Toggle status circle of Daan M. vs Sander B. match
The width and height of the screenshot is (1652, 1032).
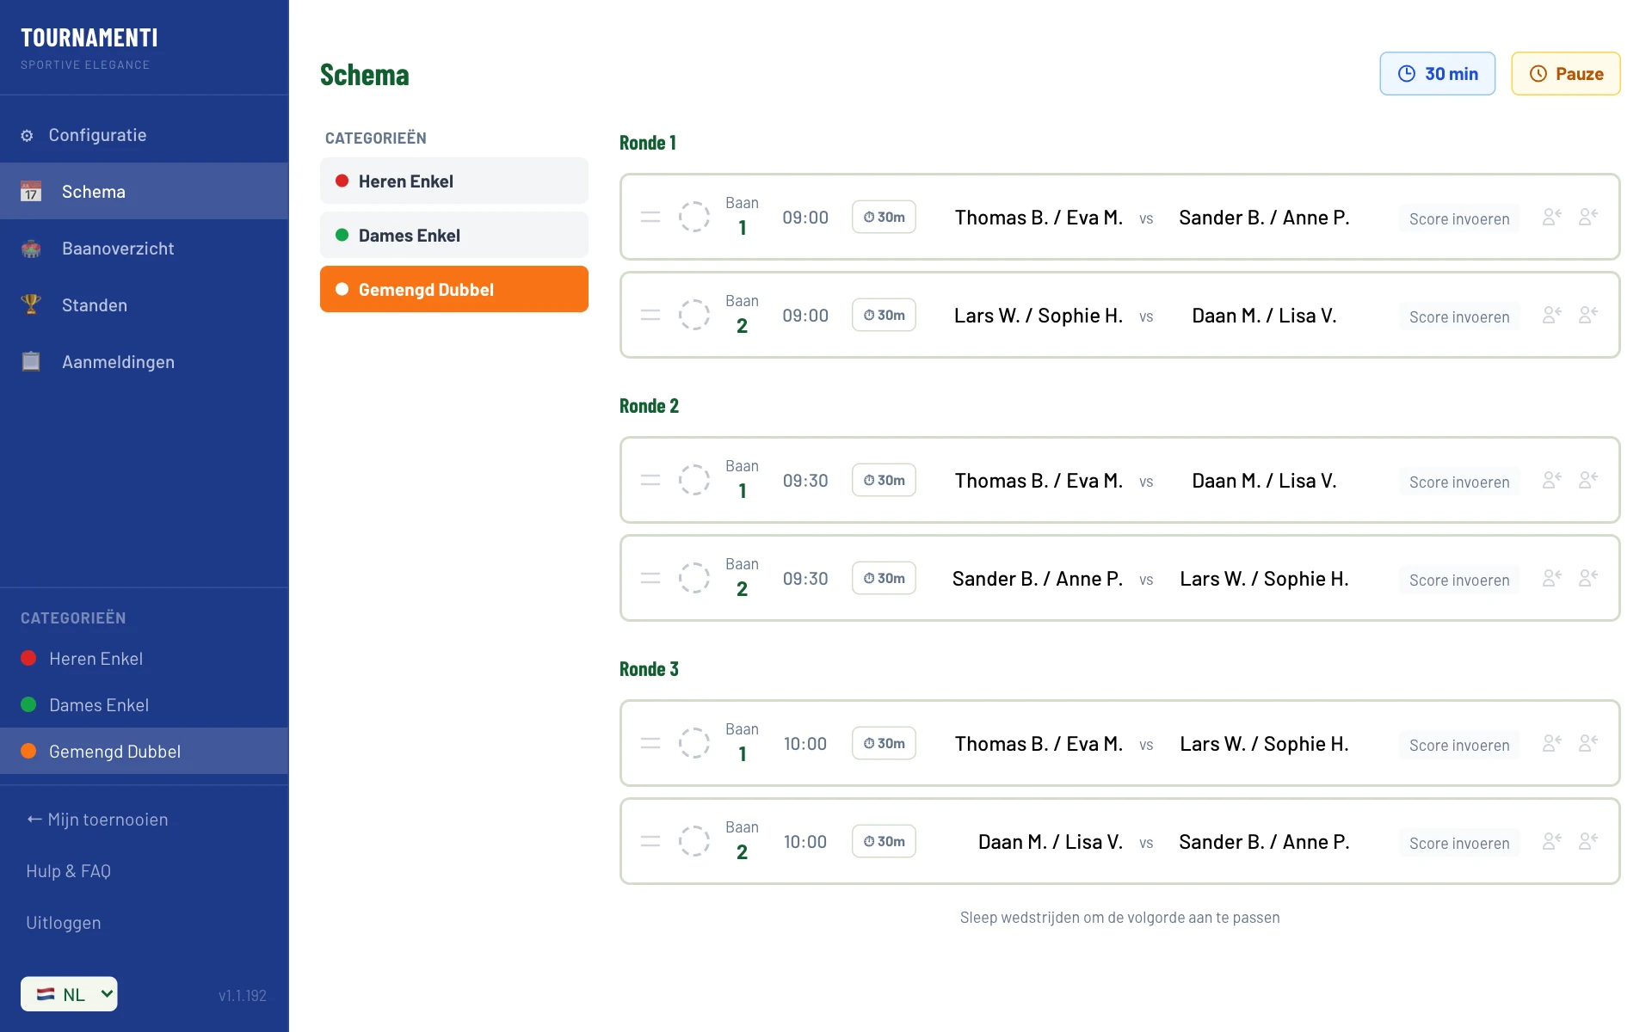tap(694, 841)
